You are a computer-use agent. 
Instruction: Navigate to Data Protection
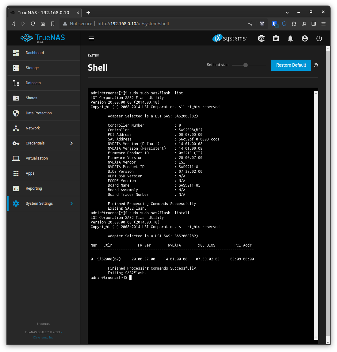44,113
